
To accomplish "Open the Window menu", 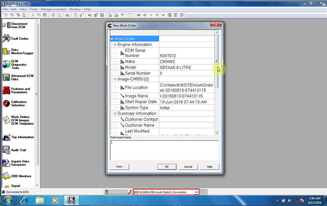I will tap(75, 9).
